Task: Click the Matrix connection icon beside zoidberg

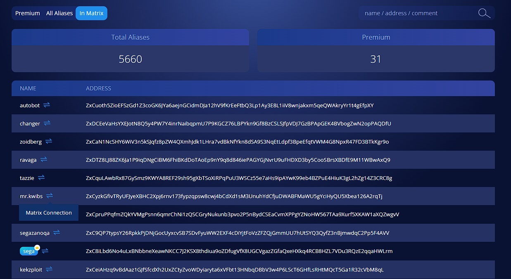Action: (x=49, y=142)
